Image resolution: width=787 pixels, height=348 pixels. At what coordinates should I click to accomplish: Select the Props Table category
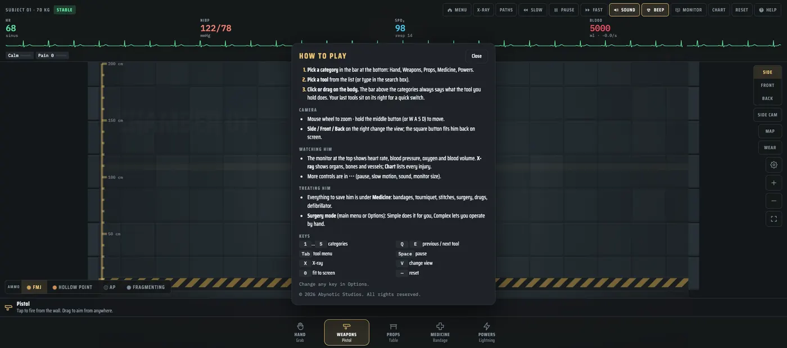(x=393, y=332)
